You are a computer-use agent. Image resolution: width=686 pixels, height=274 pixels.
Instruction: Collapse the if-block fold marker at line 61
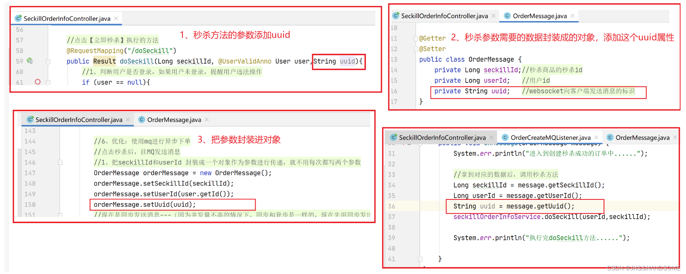(48, 82)
